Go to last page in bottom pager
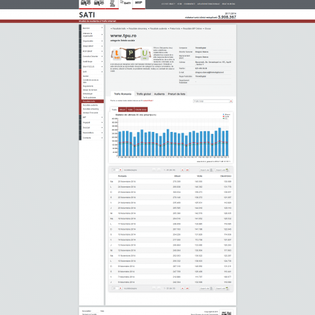The image size is (315, 315). pos(187,288)
